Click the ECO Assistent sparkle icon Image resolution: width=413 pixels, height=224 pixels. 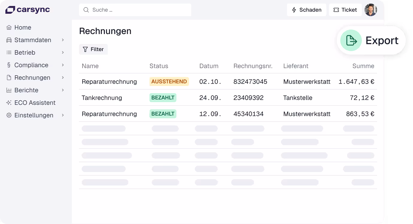coord(9,103)
